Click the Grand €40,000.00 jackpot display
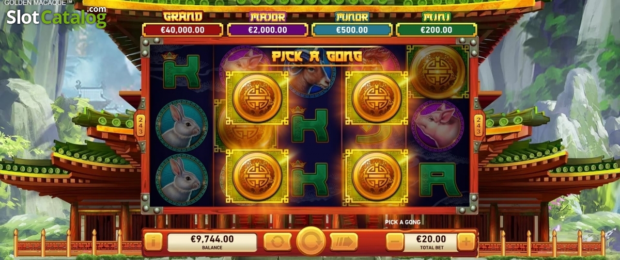620x260 pixels. (182, 24)
